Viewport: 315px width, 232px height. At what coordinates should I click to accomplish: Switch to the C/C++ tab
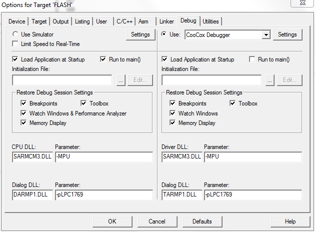124,21
